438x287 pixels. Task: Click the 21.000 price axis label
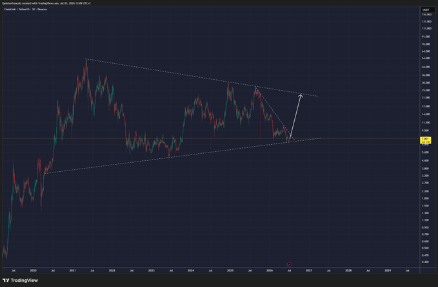coord(426,98)
